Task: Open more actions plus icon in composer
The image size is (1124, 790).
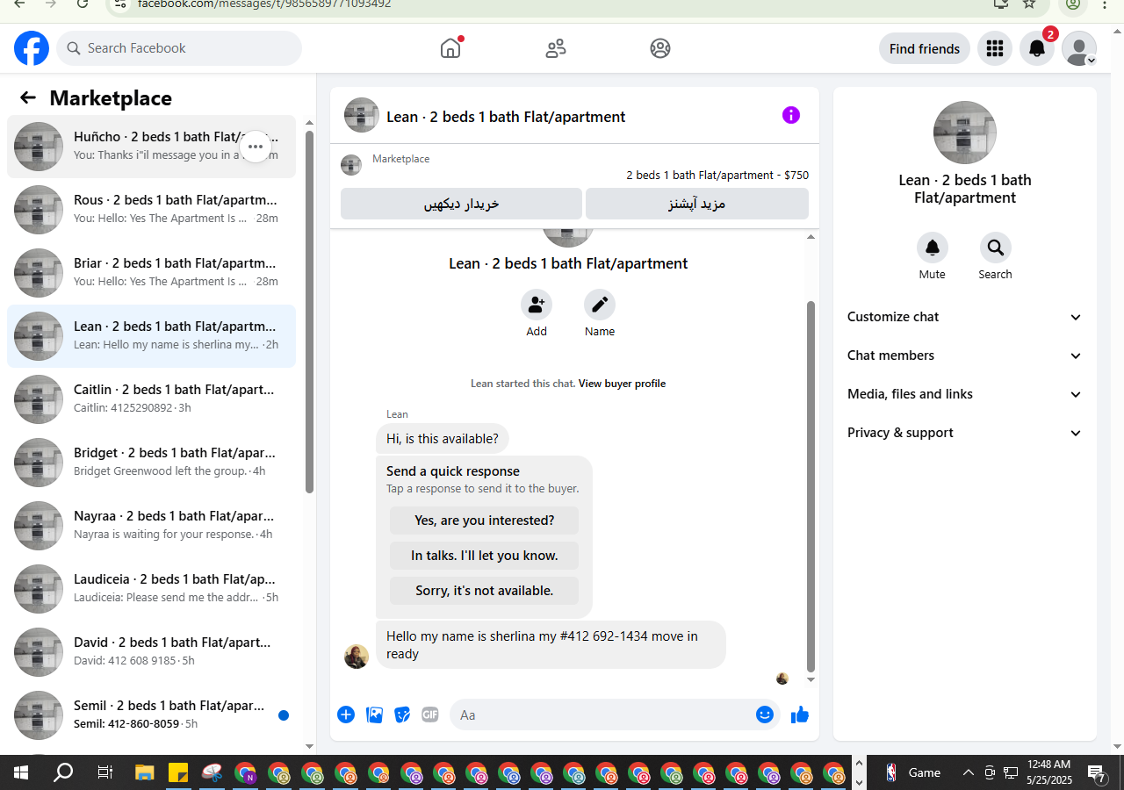Action: click(346, 715)
